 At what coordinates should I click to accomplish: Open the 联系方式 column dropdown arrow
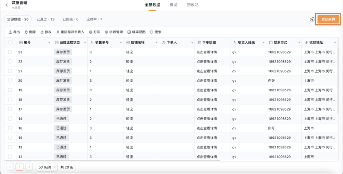299,42
